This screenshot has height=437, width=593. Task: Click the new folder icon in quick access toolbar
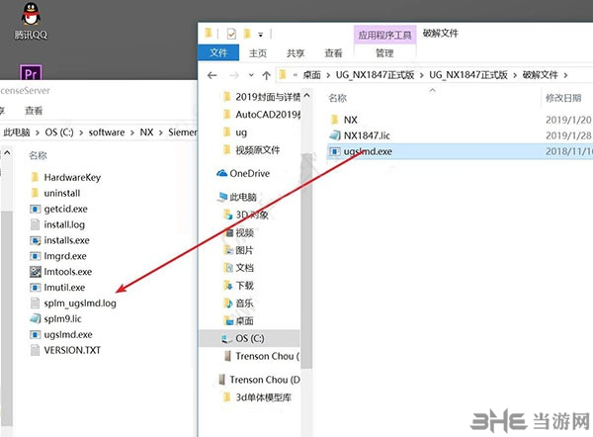pos(247,34)
